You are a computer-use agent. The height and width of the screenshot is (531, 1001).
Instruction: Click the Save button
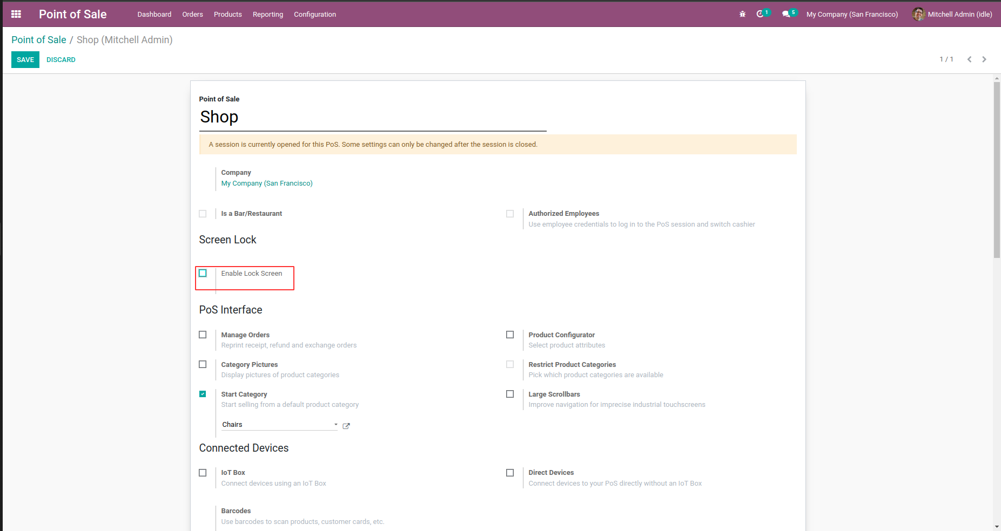click(x=25, y=59)
